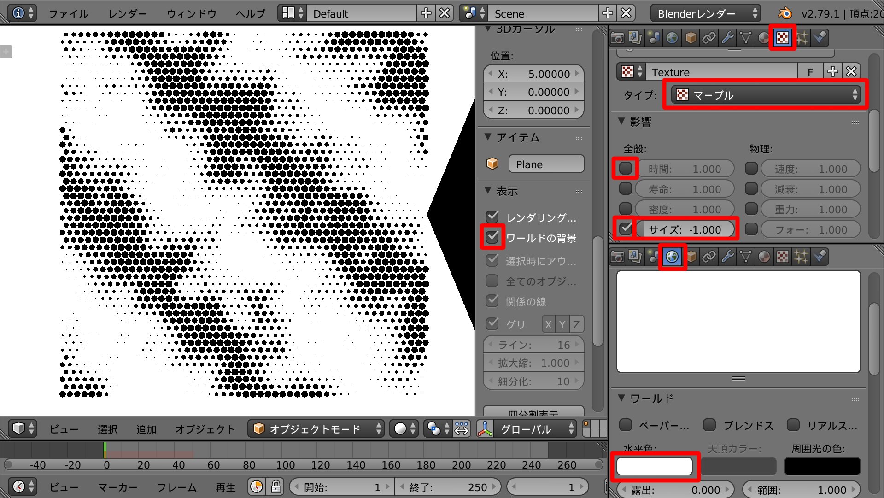Image resolution: width=884 pixels, height=498 pixels.
Task: Toggle fake user F button for Texture
Action: (810, 72)
